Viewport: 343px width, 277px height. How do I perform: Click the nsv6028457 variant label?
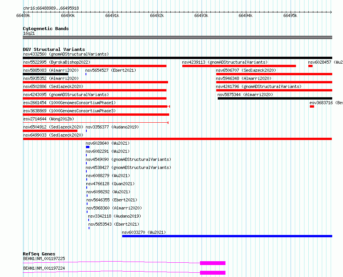(x=326, y=62)
